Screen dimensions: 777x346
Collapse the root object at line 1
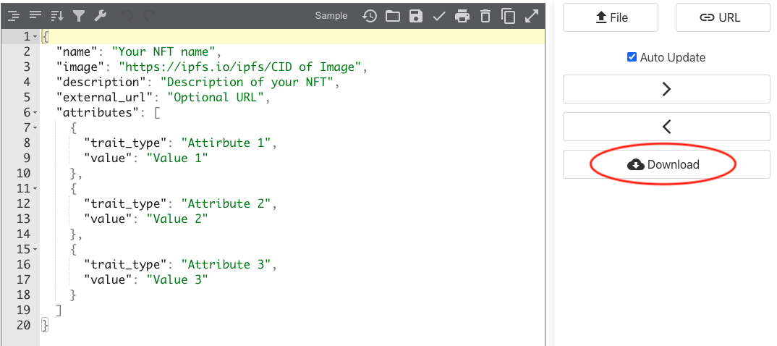pos(35,37)
